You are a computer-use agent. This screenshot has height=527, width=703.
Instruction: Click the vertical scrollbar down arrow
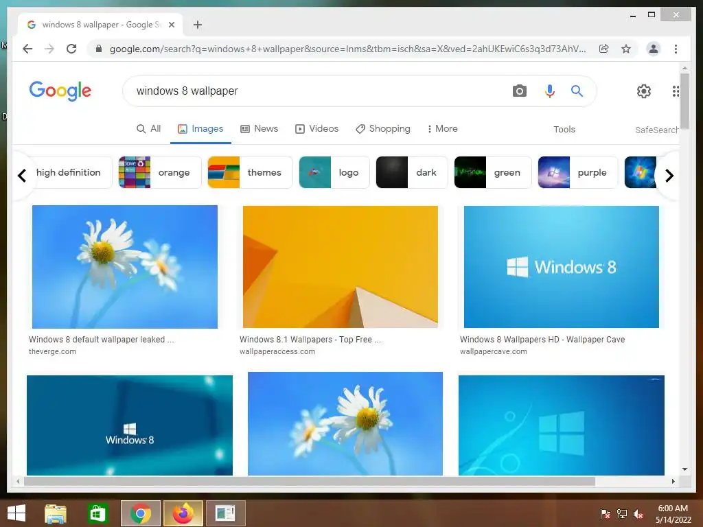click(684, 469)
